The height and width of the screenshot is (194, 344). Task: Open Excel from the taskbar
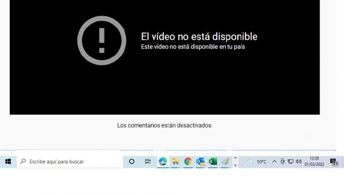213,162
